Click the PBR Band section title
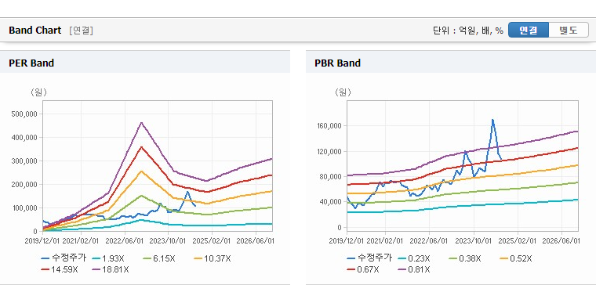Image resolution: width=596 pixels, height=285 pixels. (x=337, y=63)
